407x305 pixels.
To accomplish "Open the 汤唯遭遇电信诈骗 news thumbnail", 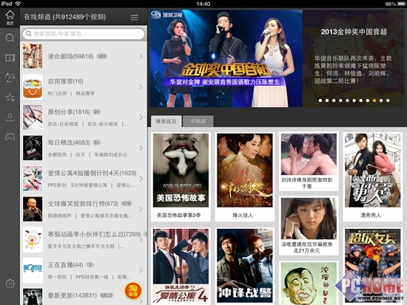I will pos(309,219).
